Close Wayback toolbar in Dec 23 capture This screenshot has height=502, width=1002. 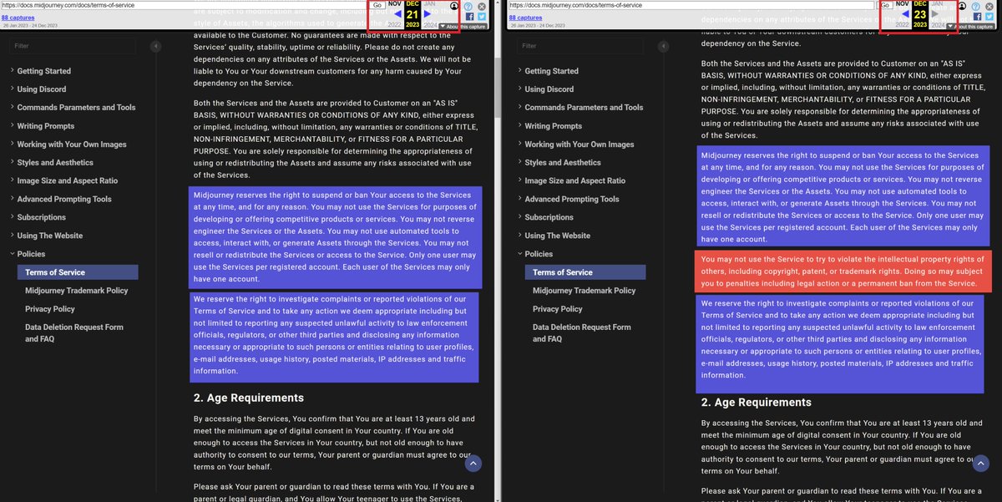point(989,7)
